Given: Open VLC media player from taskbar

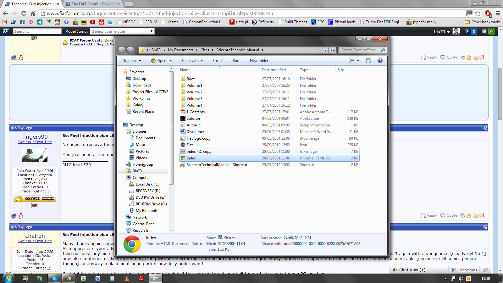Looking at the screenshot, I should tap(127, 278).
